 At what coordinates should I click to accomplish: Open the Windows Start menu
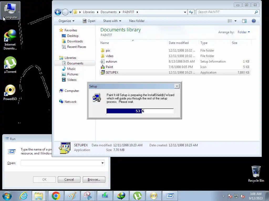click(7, 196)
